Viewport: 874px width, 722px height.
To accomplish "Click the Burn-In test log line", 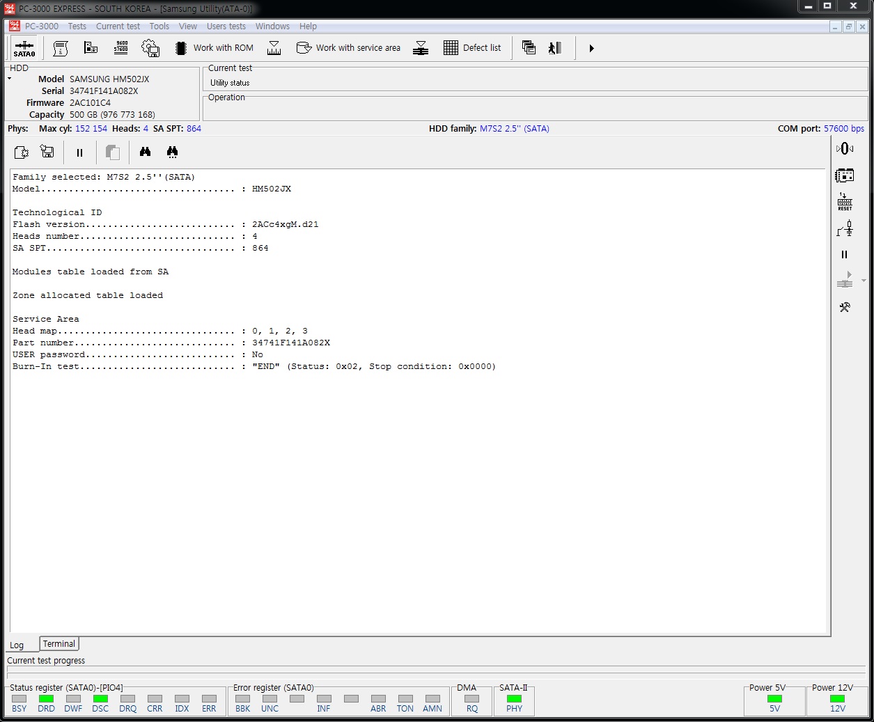I will pos(254,367).
